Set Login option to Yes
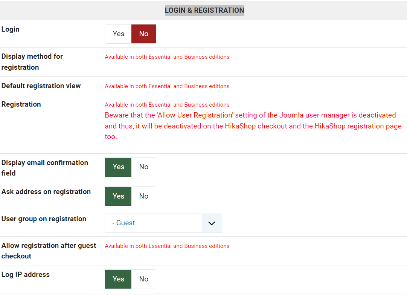This screenshot has height=295, width=407. pyautogui.click(x=118, y=34)
